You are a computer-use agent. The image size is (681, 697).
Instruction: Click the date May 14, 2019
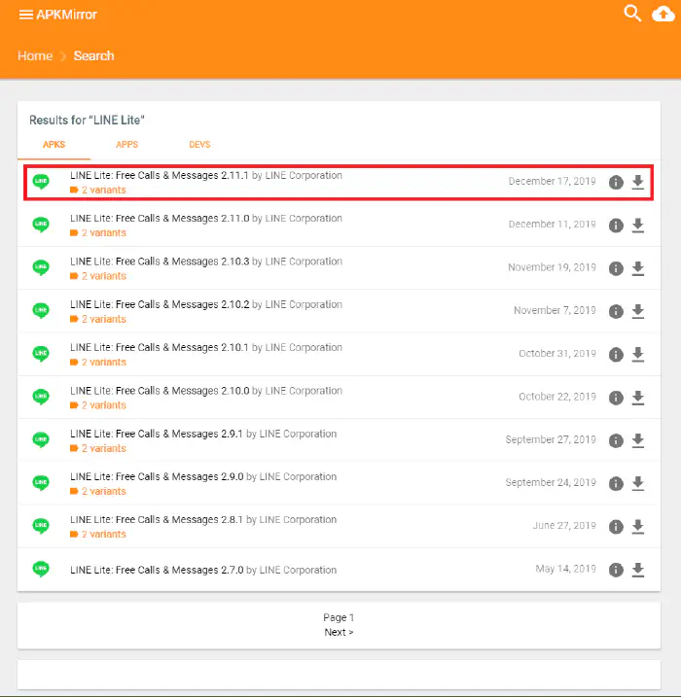(566, 569)
